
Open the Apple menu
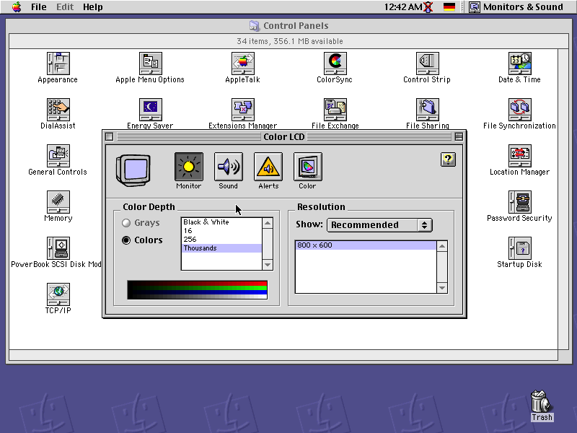[16, 7]
